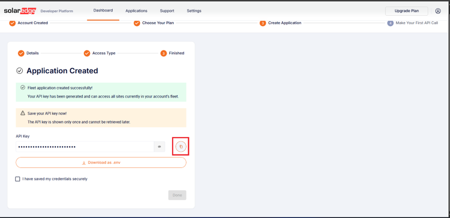The image size is (450, 218).
Task: Click the Details step label
Action: click(33, 53)
